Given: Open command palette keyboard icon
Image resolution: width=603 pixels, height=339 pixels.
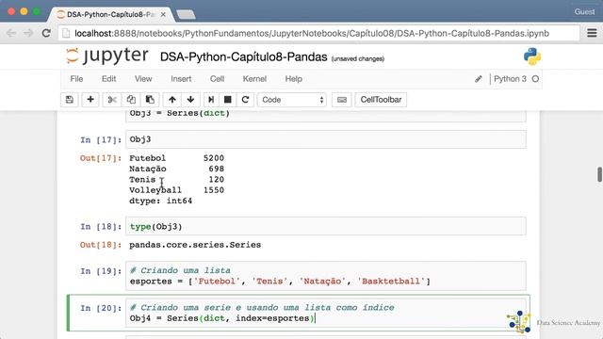Looking at the screenshot, I should pos(342,100).
